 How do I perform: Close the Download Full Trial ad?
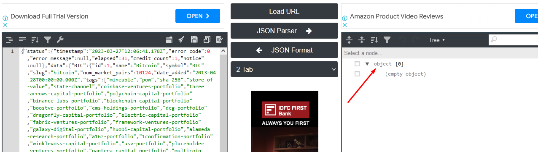click(x=5, y=25)
